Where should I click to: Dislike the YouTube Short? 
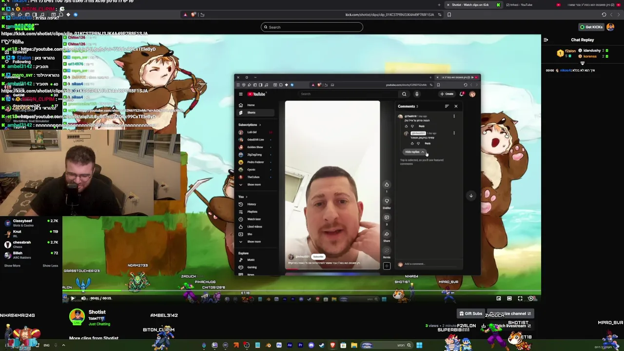pos(387,201)
